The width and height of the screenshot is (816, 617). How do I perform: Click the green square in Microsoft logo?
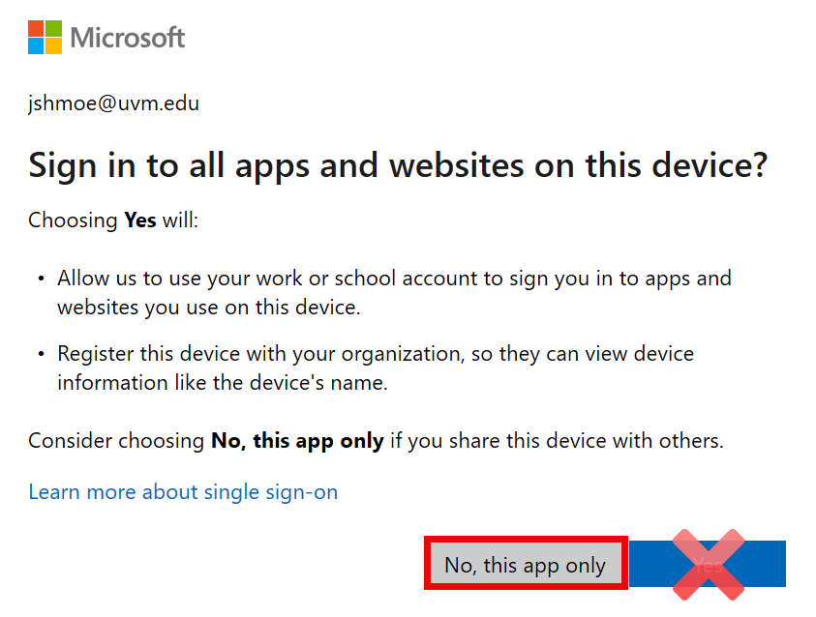[53, 29]
